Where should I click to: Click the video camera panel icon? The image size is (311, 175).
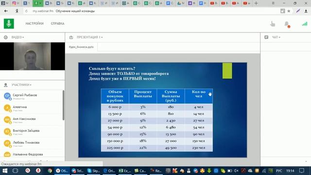pos(5,37)
